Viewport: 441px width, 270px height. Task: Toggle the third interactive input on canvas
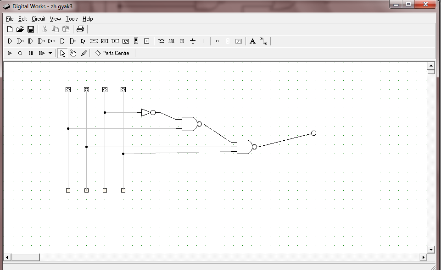coord(105,90)
